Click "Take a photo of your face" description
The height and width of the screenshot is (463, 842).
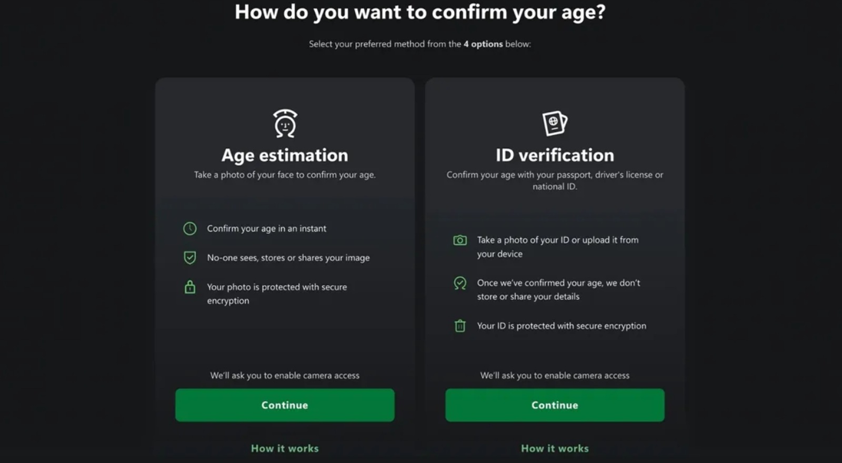[x=285, y=175]
